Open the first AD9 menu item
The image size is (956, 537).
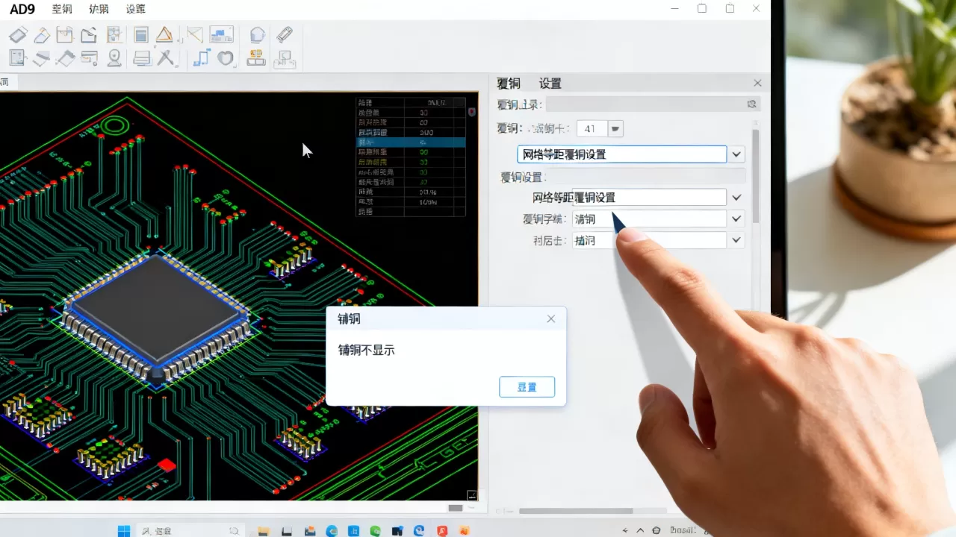[62, 9]
